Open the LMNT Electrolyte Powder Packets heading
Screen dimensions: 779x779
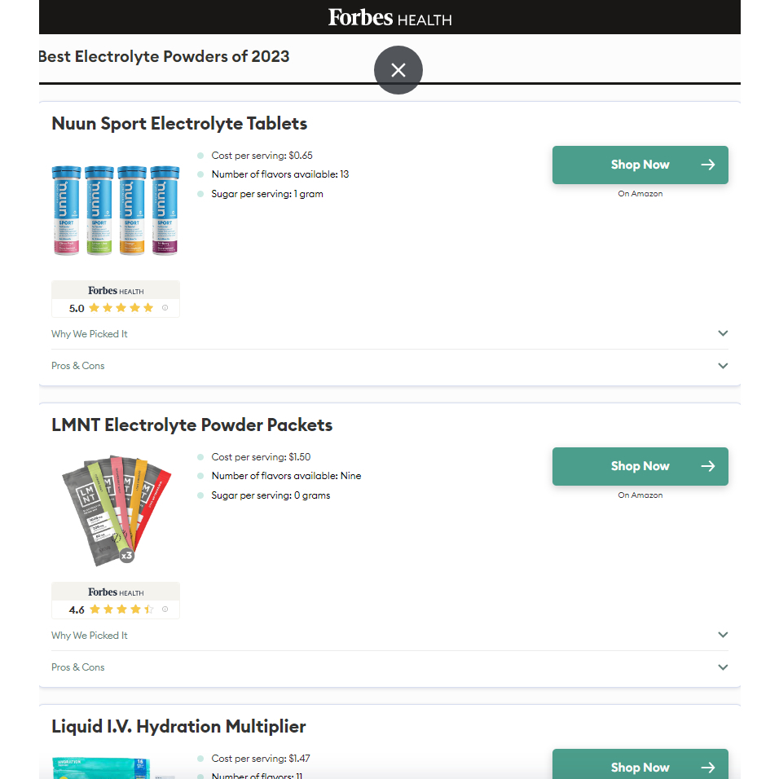click(x=191, y=425)
